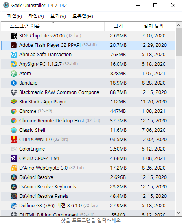Select the AnySign4PC 1.1.2.7 name
This screenshot has width=182, height=223.
click(40, 64)
